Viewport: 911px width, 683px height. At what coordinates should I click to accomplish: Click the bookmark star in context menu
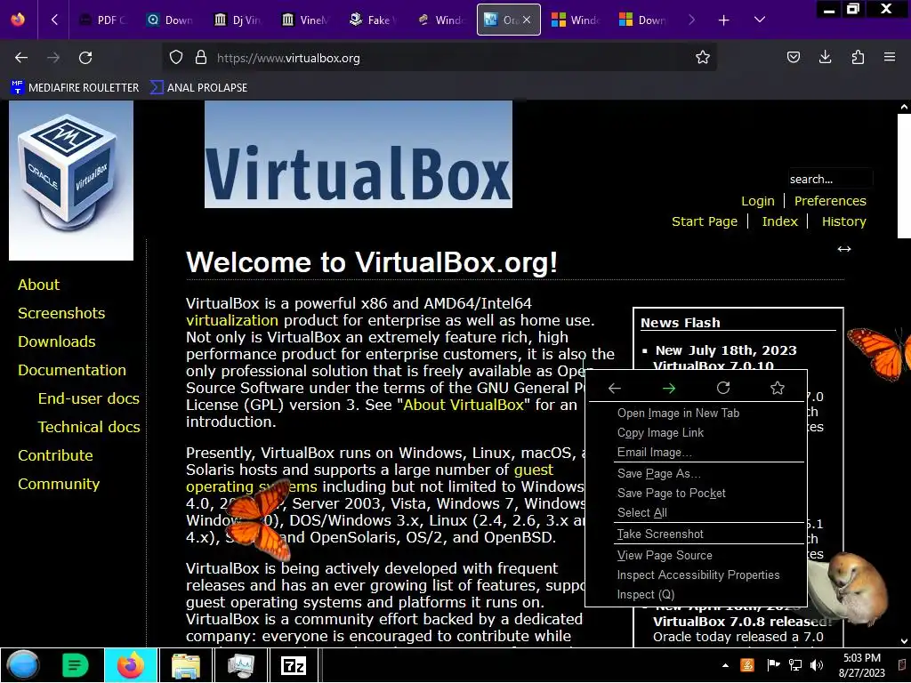point(778,388)
